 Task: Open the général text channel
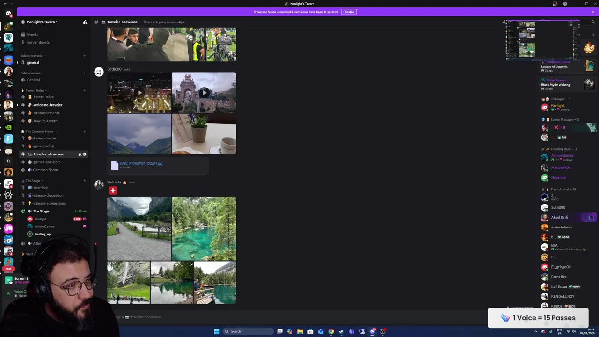pos(33,62)
